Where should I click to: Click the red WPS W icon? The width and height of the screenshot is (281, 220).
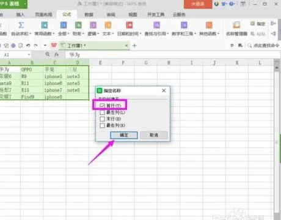tap(54, 45)
